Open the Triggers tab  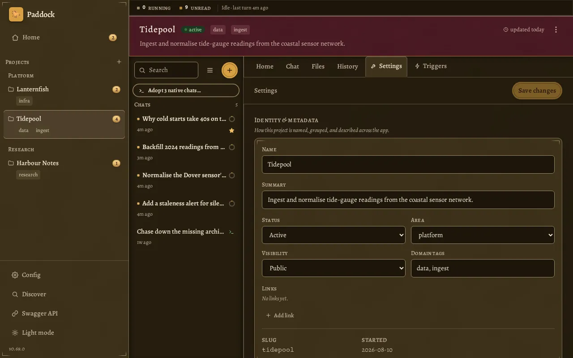coord(431,66)
